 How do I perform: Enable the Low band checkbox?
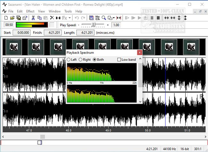(119, 60)
